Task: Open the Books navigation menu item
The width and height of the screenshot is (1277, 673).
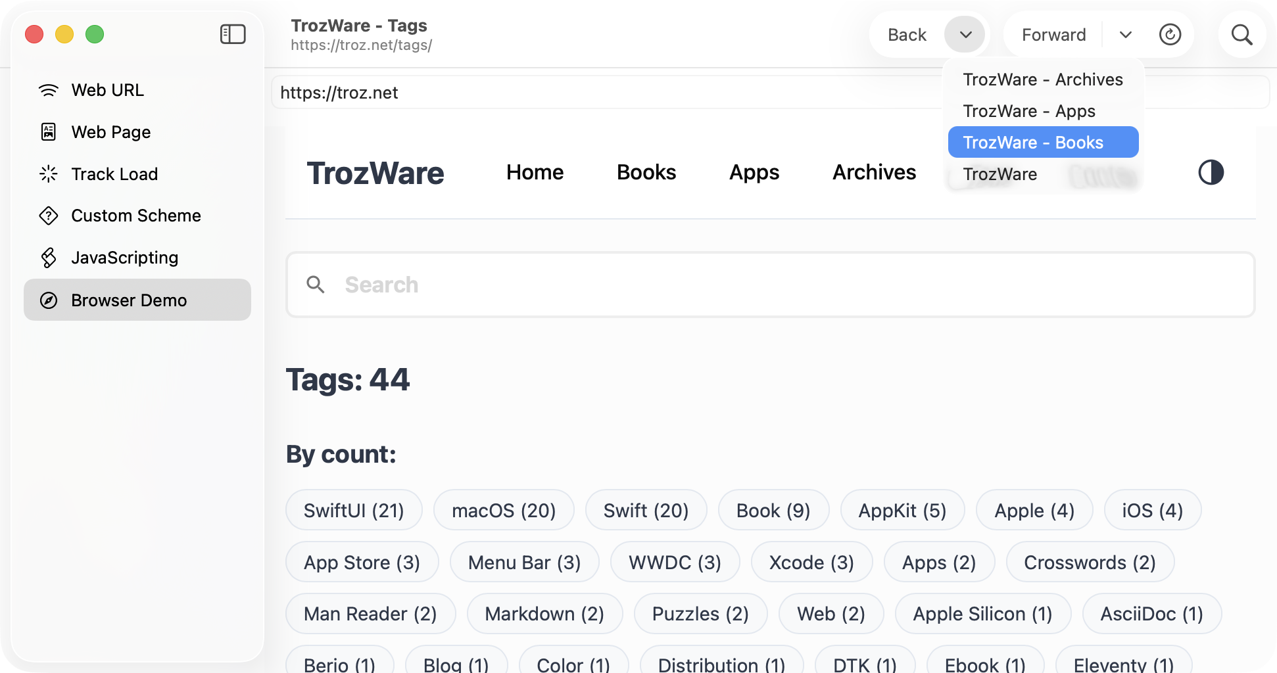Action: coord(646,172)
